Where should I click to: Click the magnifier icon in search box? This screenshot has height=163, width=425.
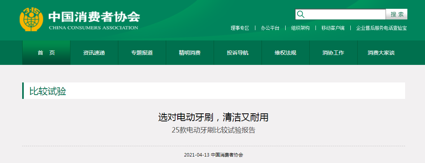pos(301,15)
